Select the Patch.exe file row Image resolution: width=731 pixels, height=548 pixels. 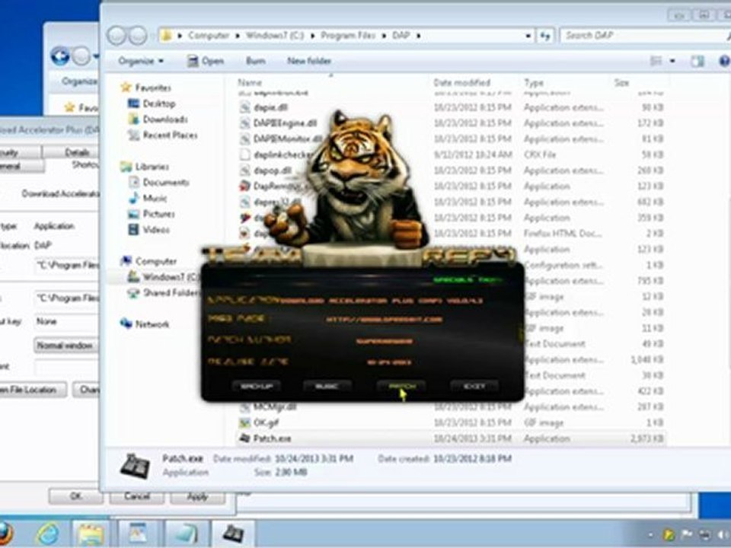[452, 438]
